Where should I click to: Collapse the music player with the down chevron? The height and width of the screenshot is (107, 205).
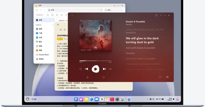[x=72, y=15]
